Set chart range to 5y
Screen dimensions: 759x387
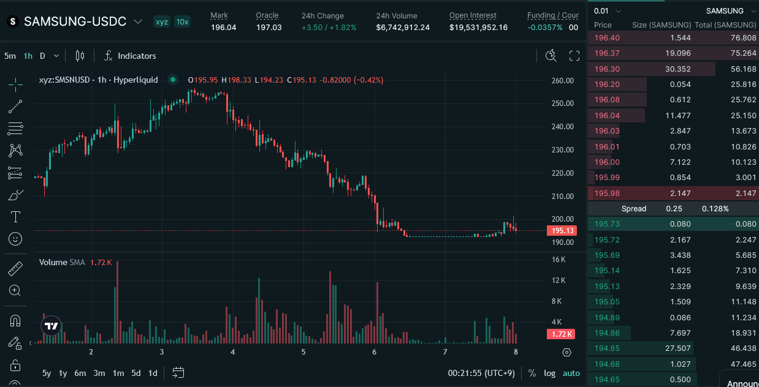(47, 373)
